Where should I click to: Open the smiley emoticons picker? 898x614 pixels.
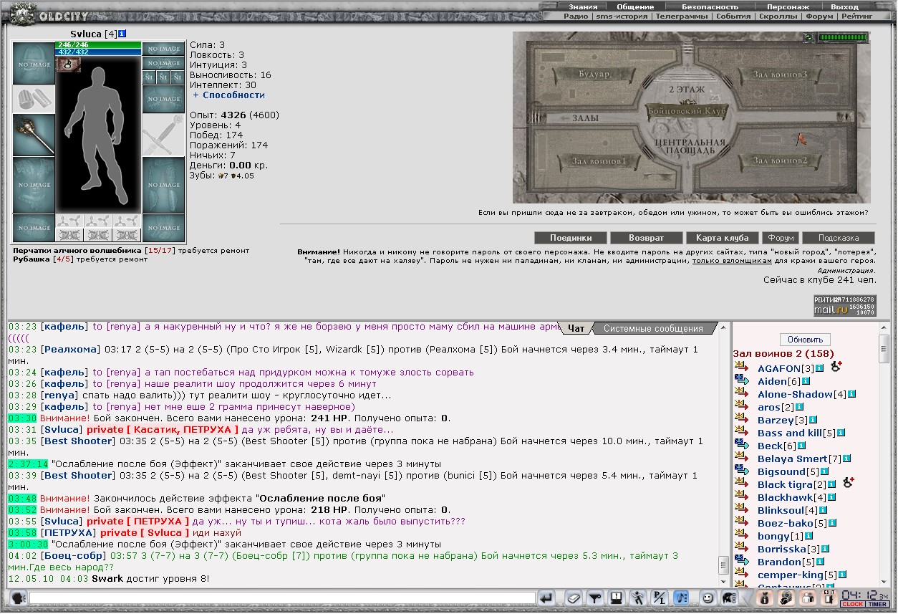708,598
